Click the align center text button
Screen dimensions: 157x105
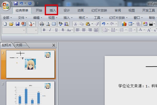pos(84,30)
